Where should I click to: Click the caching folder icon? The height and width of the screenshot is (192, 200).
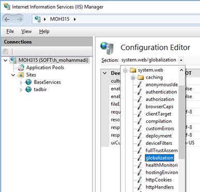[141, 77]
